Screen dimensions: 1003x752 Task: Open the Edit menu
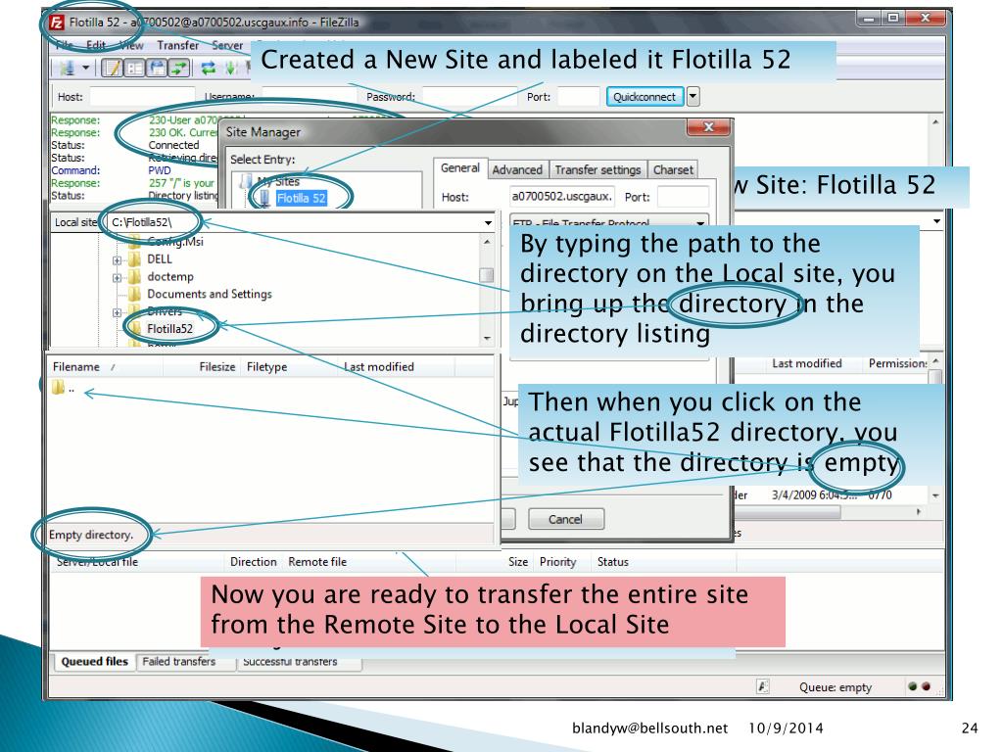point(95,45)
